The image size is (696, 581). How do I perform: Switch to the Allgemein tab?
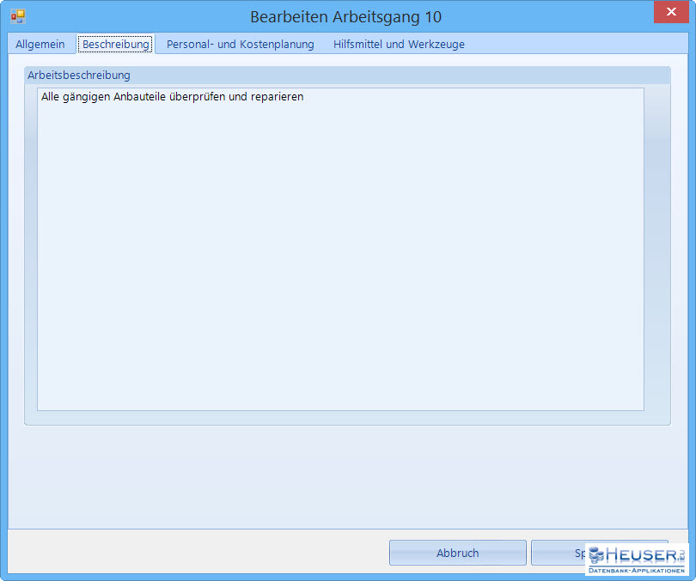(40, 45)
